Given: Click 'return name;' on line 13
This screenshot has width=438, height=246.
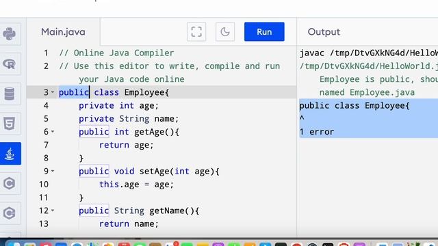Looking at the screenshot, I should point(129,223).
